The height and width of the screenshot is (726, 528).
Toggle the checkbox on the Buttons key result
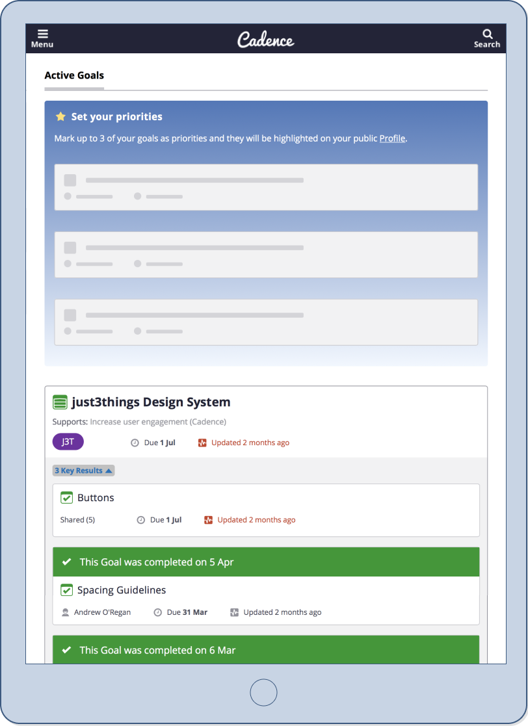[x=66, y=497]
